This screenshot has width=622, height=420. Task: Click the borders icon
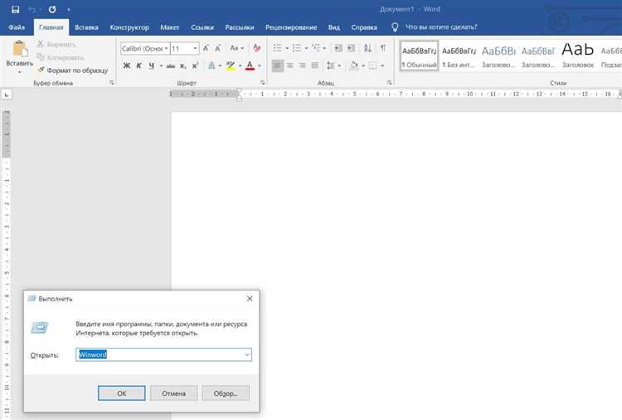372,66
